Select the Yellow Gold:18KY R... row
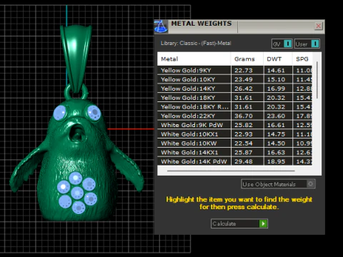The width and height of the screenshot is (343, 257). click(234, 107)
